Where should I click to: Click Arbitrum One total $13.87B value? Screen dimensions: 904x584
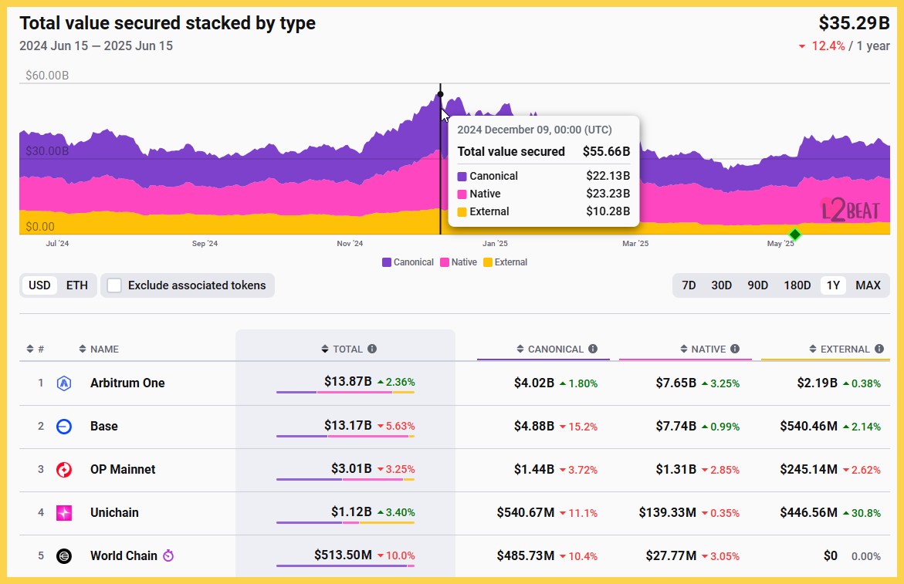(x=347, y=381)
